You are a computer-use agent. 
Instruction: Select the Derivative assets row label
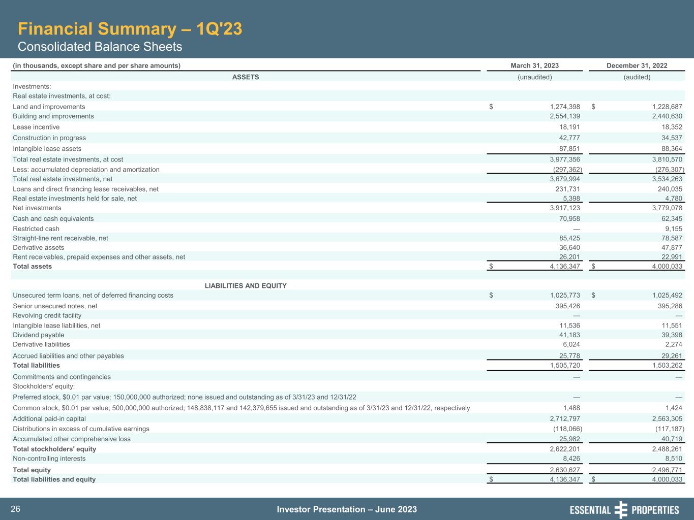39,248
